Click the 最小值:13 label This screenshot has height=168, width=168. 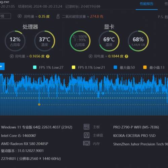pyautogui.click(x=157, y=68)
